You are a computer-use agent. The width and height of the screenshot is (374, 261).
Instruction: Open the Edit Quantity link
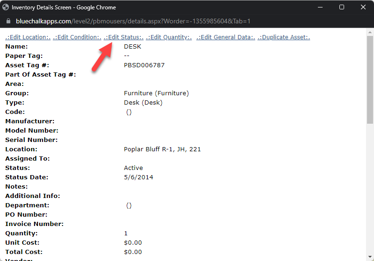[169, 37]
